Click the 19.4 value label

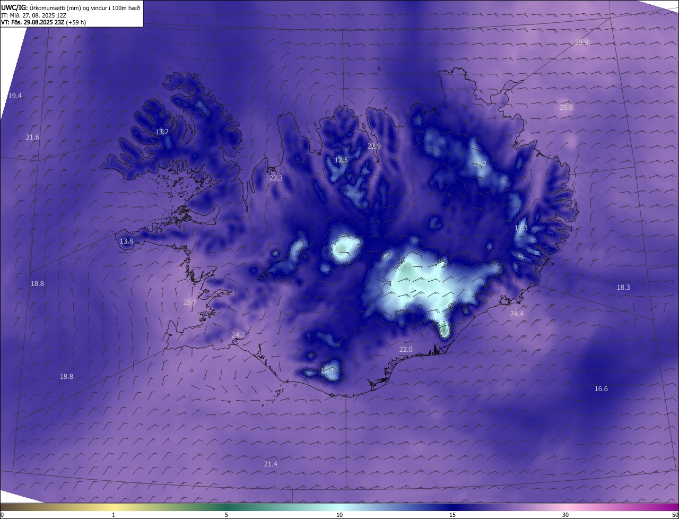click(15, 96)
